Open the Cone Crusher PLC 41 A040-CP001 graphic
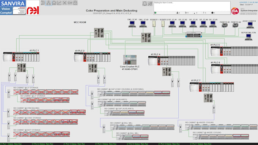The image size is (258, 145). [x=130, y=60]
